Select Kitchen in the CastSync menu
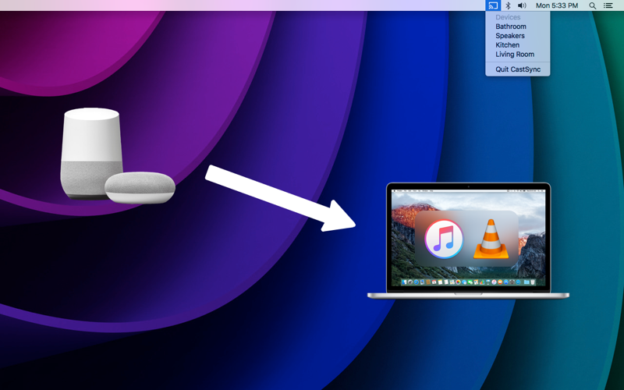Viewport: 624px width, 390px height. tap(507, 45)
